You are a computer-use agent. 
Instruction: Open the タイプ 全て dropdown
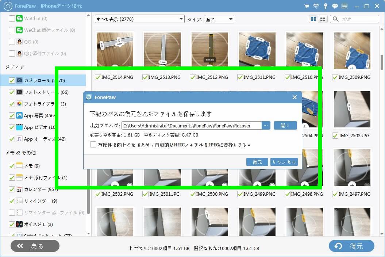[219, 19]
